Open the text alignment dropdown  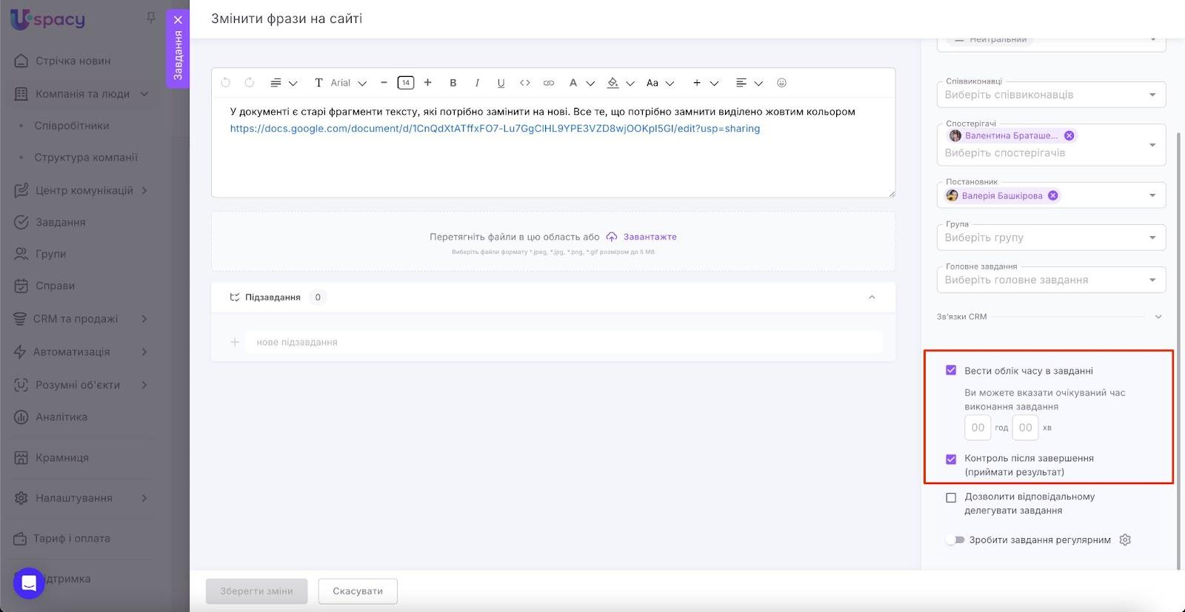[x=749, y=83]
